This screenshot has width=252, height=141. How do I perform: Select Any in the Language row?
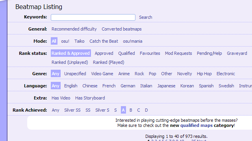(56, 86)
